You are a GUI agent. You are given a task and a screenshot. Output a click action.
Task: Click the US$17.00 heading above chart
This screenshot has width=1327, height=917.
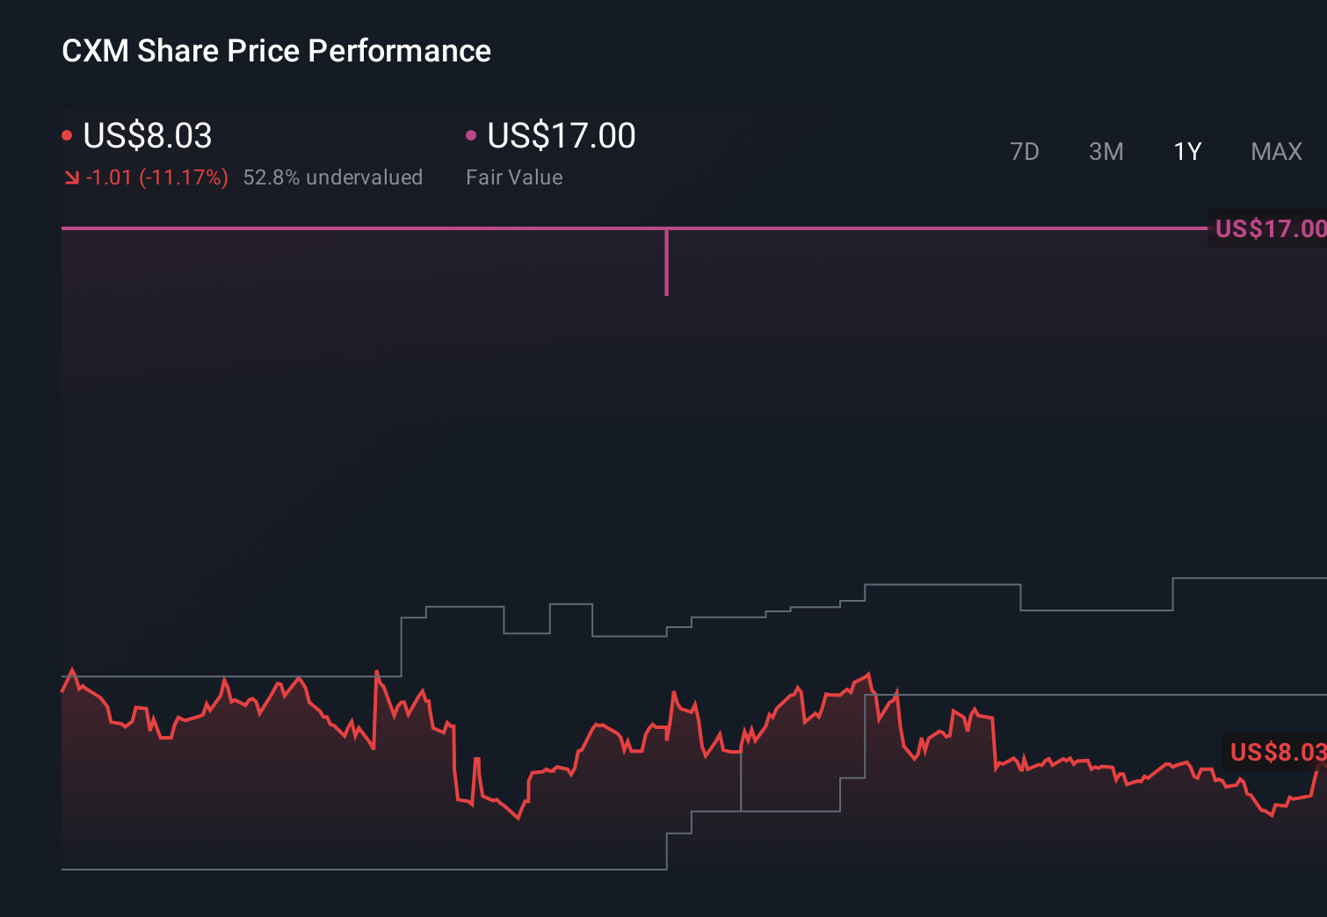tap(560, 136)
